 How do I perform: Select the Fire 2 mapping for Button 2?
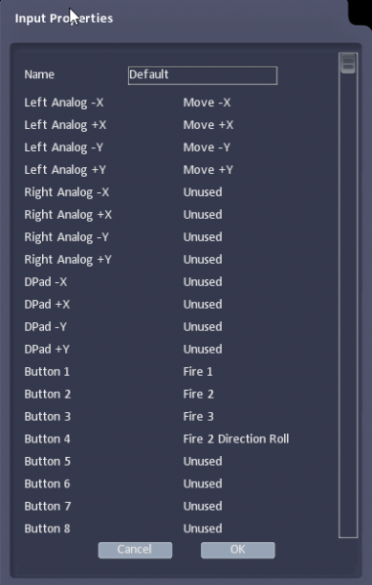198,394
